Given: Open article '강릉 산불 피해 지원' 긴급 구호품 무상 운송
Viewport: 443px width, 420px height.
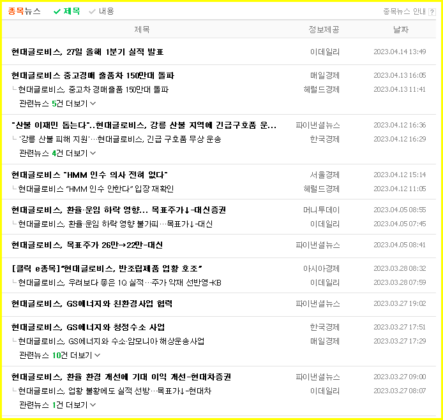Looking at the screenshot, I should coord(120,139).
